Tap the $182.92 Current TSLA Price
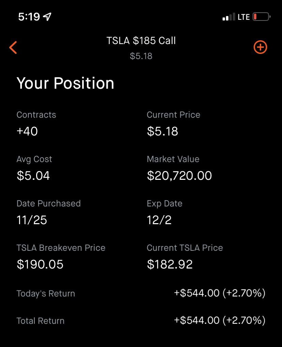This screenshot has height=347, width=282. (x=169, y=264)
